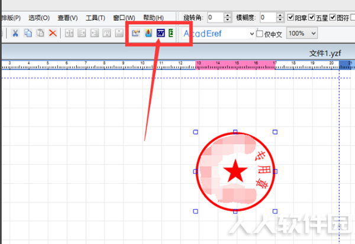Click the seal's bottom-right selection handle

click(x=275, y=211)
